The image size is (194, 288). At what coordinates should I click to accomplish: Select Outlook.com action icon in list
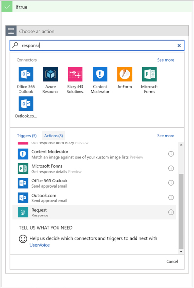tap(23, 198)
